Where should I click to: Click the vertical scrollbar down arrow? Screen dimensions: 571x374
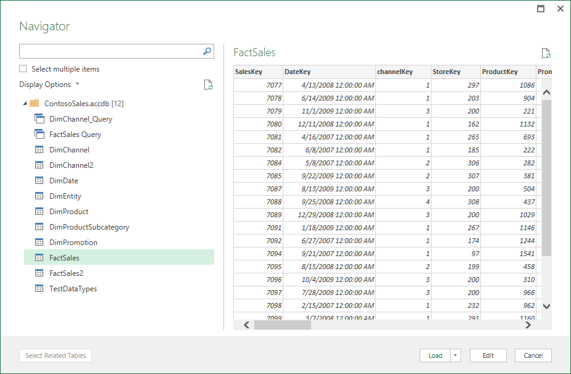pos(546,305)
